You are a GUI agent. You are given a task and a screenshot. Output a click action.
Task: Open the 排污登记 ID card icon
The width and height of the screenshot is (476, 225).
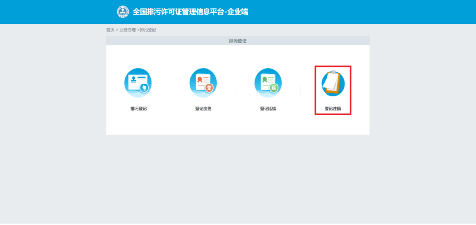(138, 82)
